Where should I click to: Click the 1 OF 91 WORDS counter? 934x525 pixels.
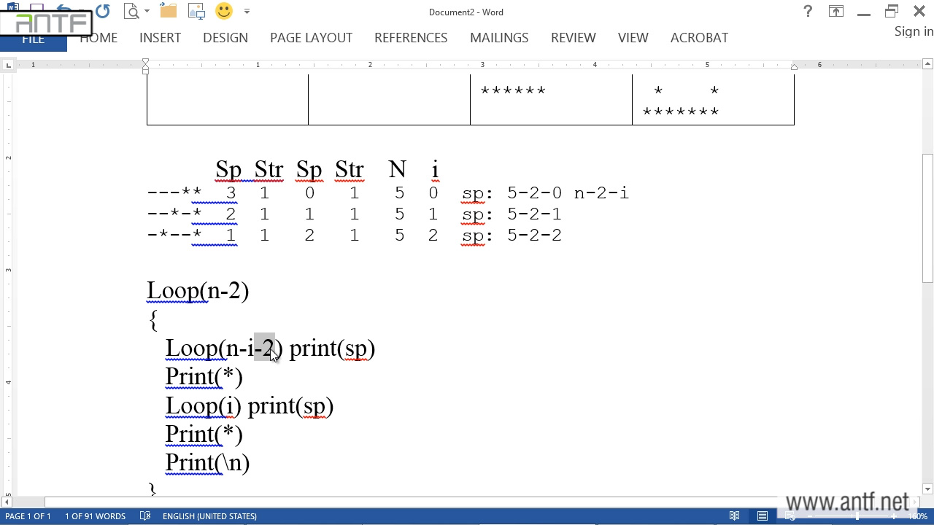95,516
